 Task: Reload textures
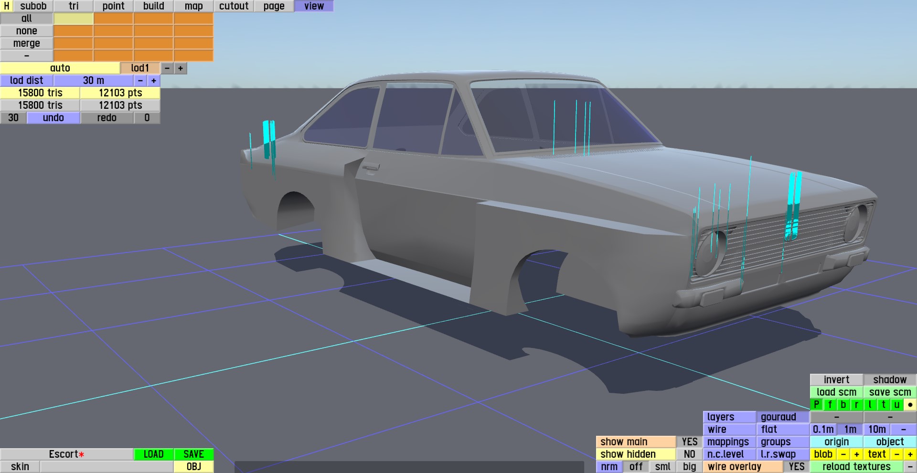[x=857, y=467]
